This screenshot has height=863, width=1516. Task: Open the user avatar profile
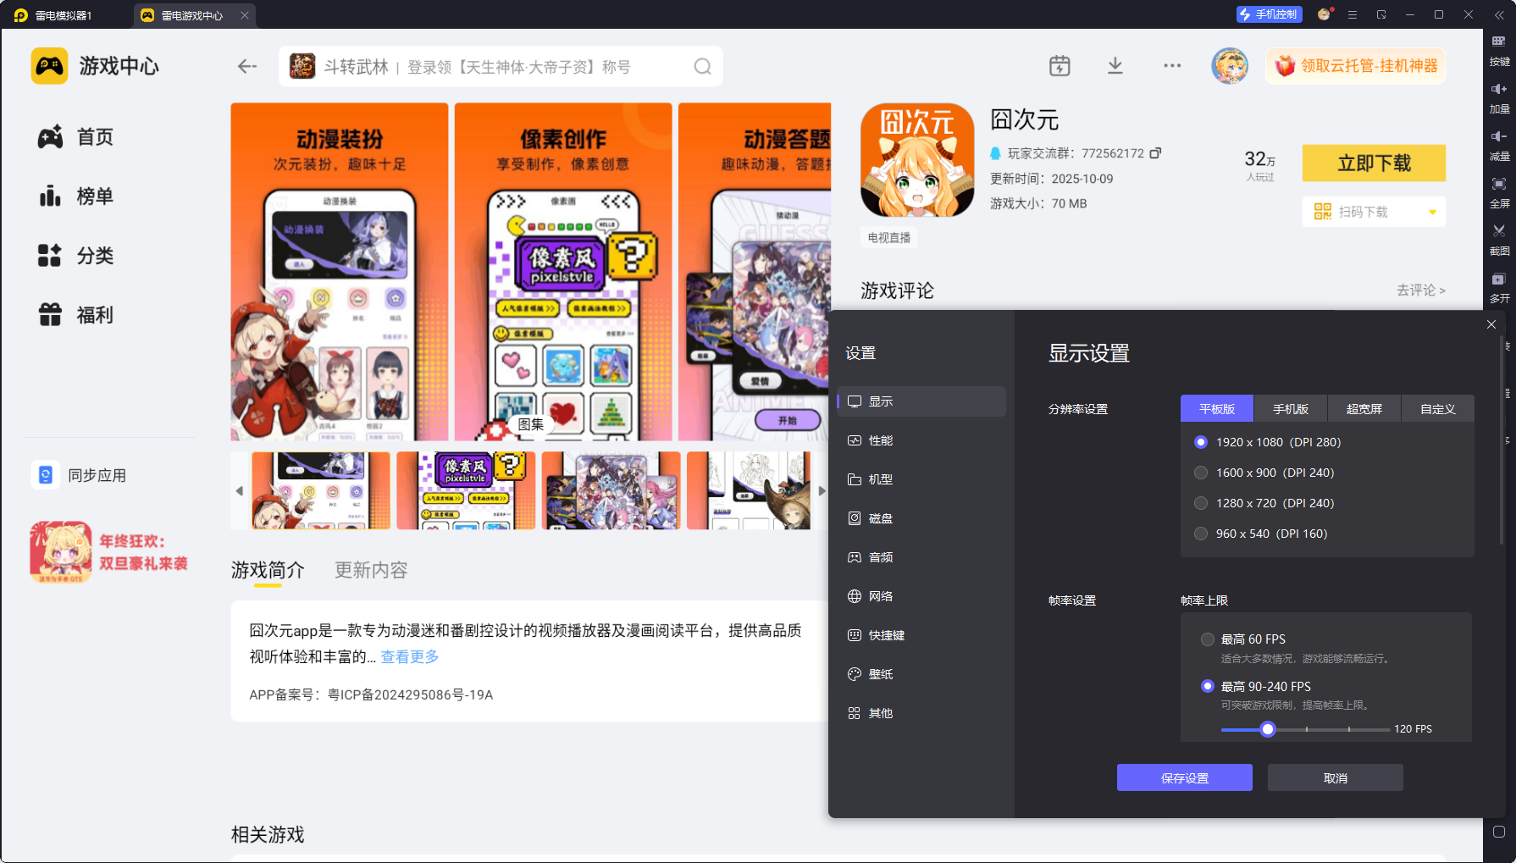pos(1230,66)
